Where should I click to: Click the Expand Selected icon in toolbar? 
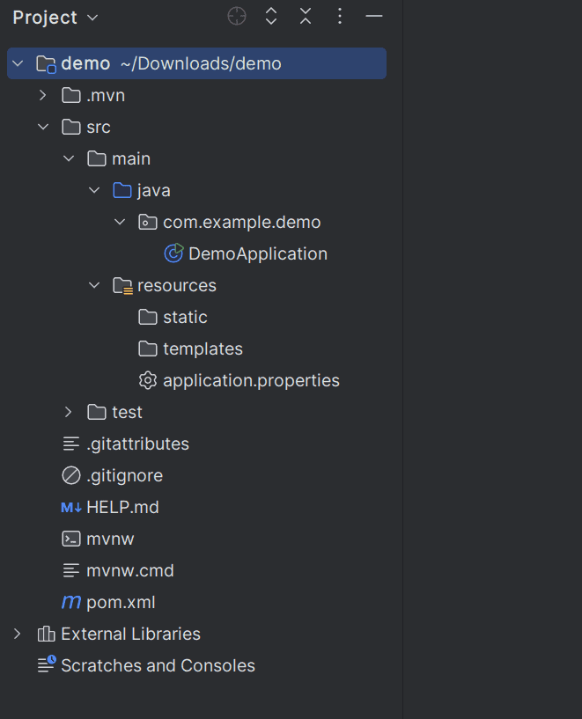(271, 17)
